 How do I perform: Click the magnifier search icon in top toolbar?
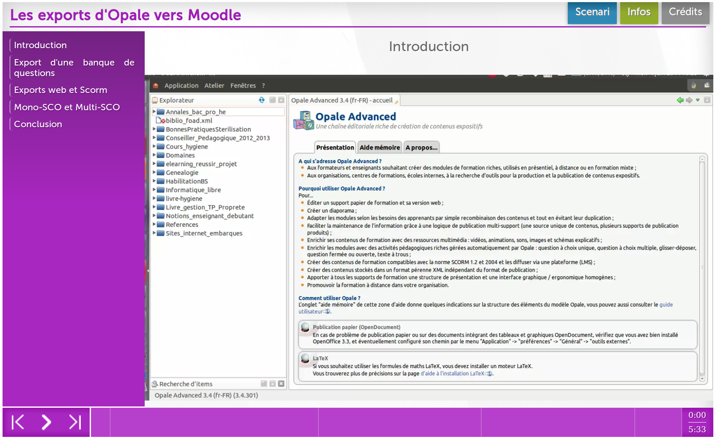(x=707, y=85)
